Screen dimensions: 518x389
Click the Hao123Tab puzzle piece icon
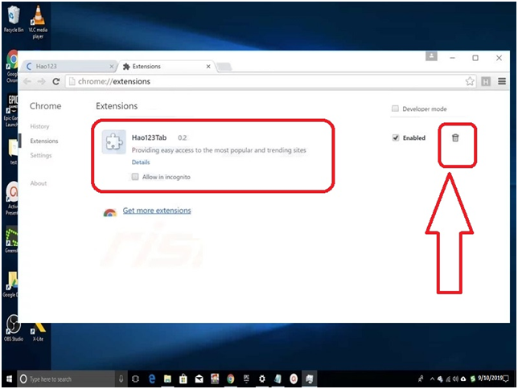[113, 142]
